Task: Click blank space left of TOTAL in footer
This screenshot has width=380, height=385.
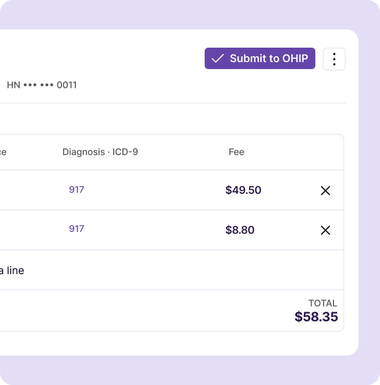Action: click(x=147, y=311)
